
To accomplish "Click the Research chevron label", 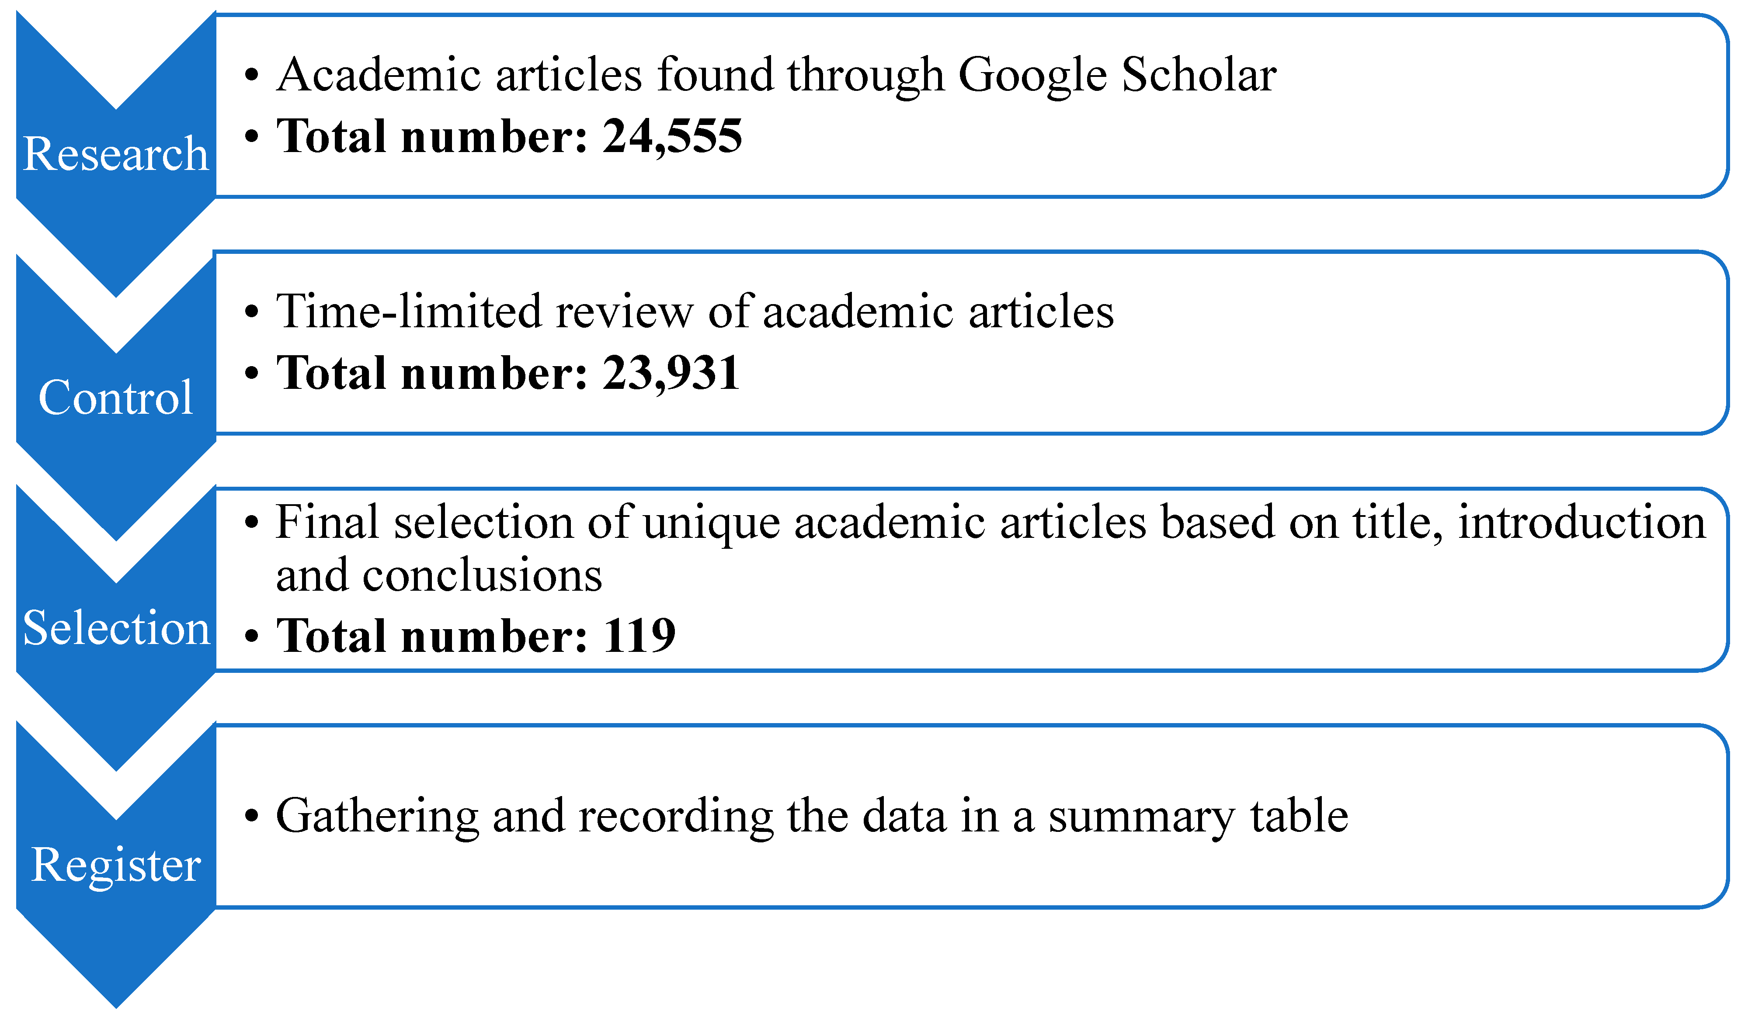I will 116,153.
